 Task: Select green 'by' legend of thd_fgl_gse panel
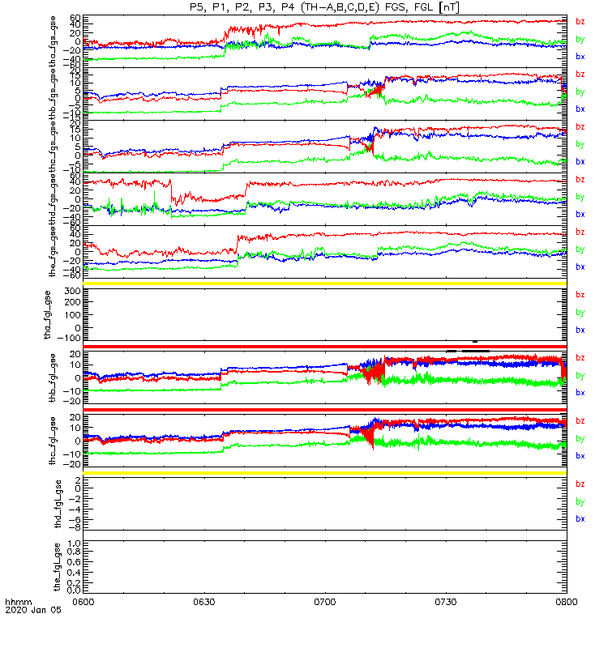[580, 501]
